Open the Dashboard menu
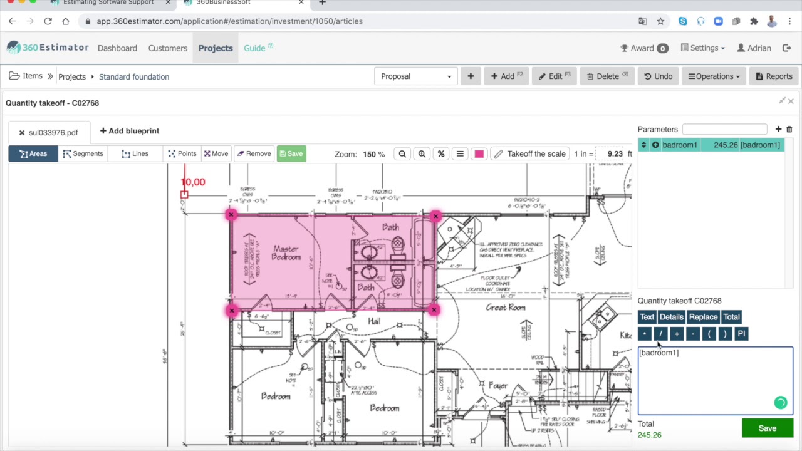This screenshot has width=802, height=451. click(x=117, y=48)
